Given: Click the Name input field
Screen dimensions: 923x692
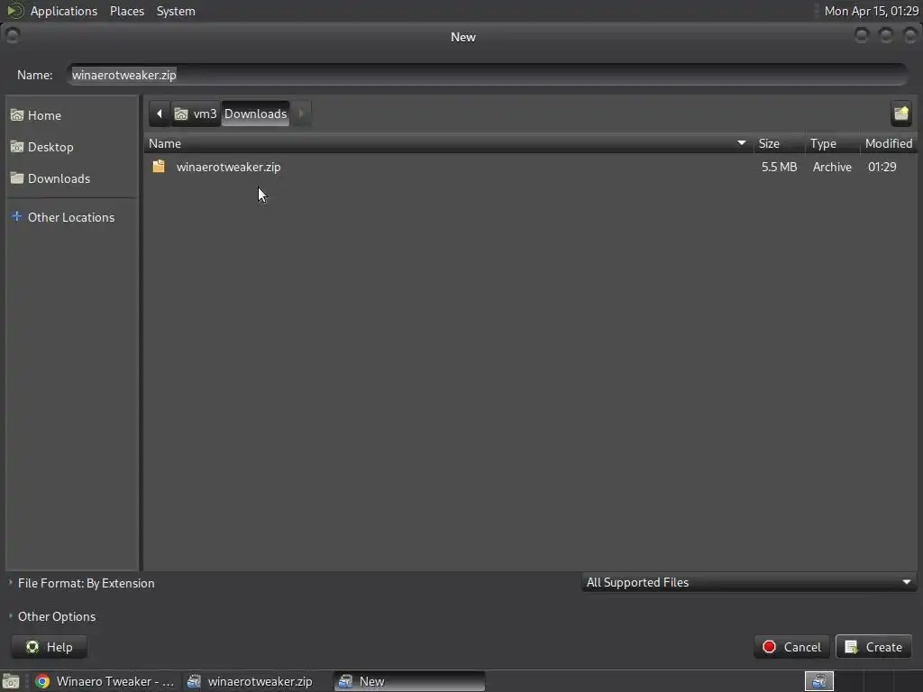Looking at the screenshot, I should (x=487, y=75).
